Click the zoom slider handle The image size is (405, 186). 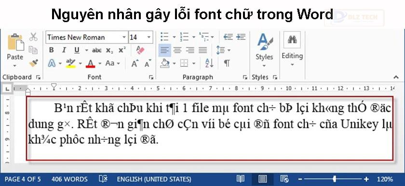click(x=335, y=179)
